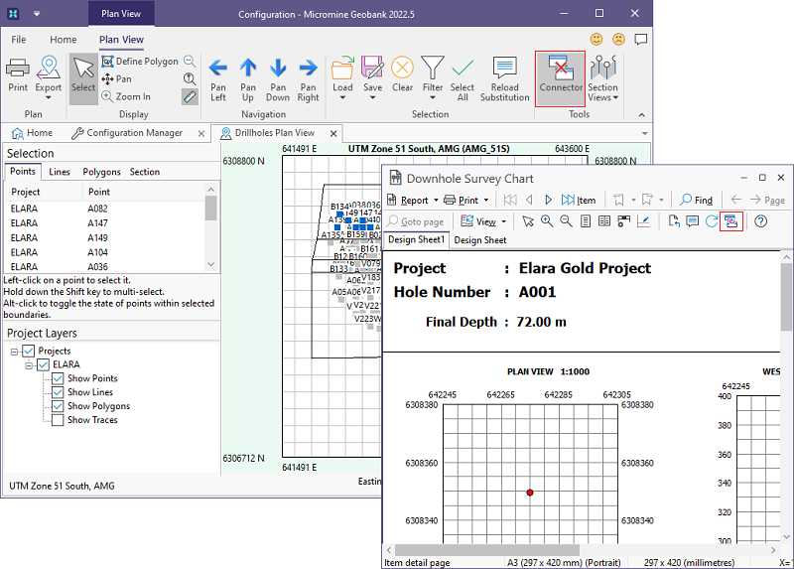Viewport: 794px width, 569px height.
Task: Click the refresh icon in Survey Chart toolbar
Action: tap(712, 221)
